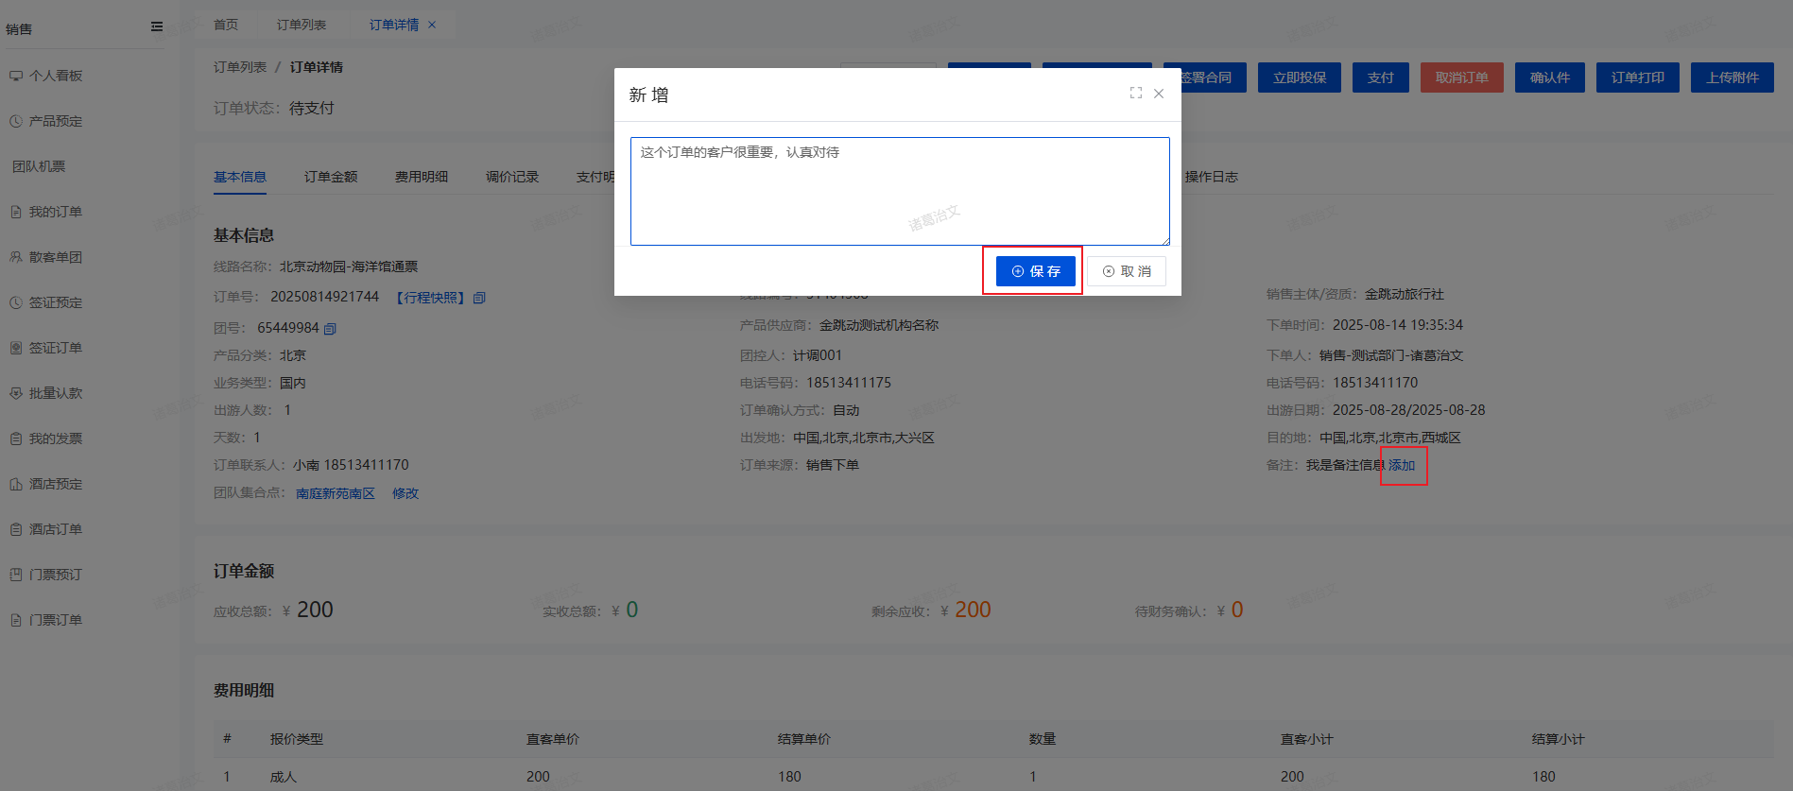Click 修改 next to 团队集合点
Viewport: 1793px width, 791px height.
click(x=405, y=493)
